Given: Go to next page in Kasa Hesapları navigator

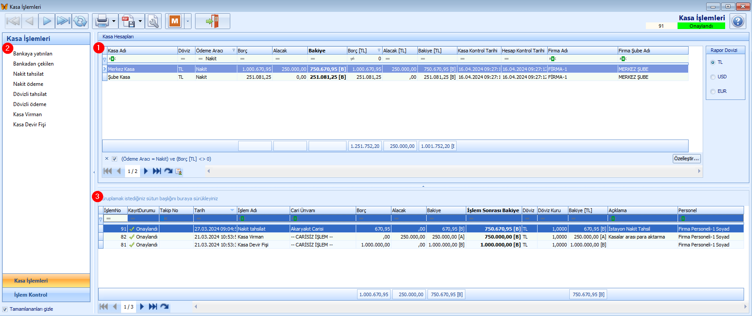Looking at the screenshot, I should point(146,171).
